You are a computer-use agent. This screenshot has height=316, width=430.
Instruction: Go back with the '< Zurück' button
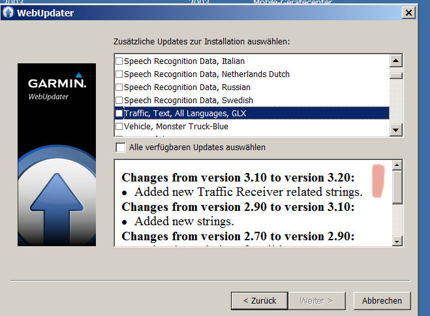[x=260, y=300]
